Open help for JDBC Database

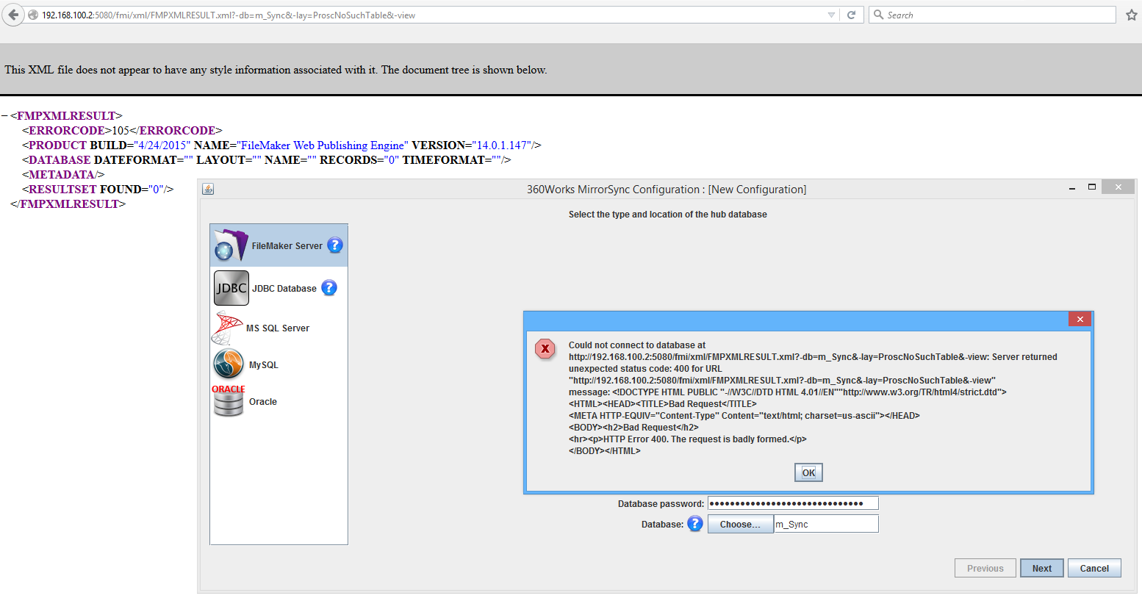coord(329,288)
